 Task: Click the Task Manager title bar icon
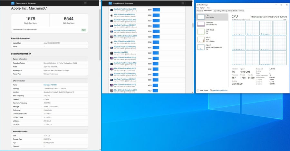click(x=198, y=5)
